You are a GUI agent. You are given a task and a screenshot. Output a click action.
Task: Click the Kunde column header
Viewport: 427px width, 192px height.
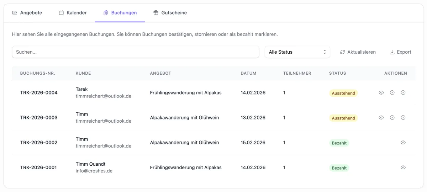pos(83,73)
